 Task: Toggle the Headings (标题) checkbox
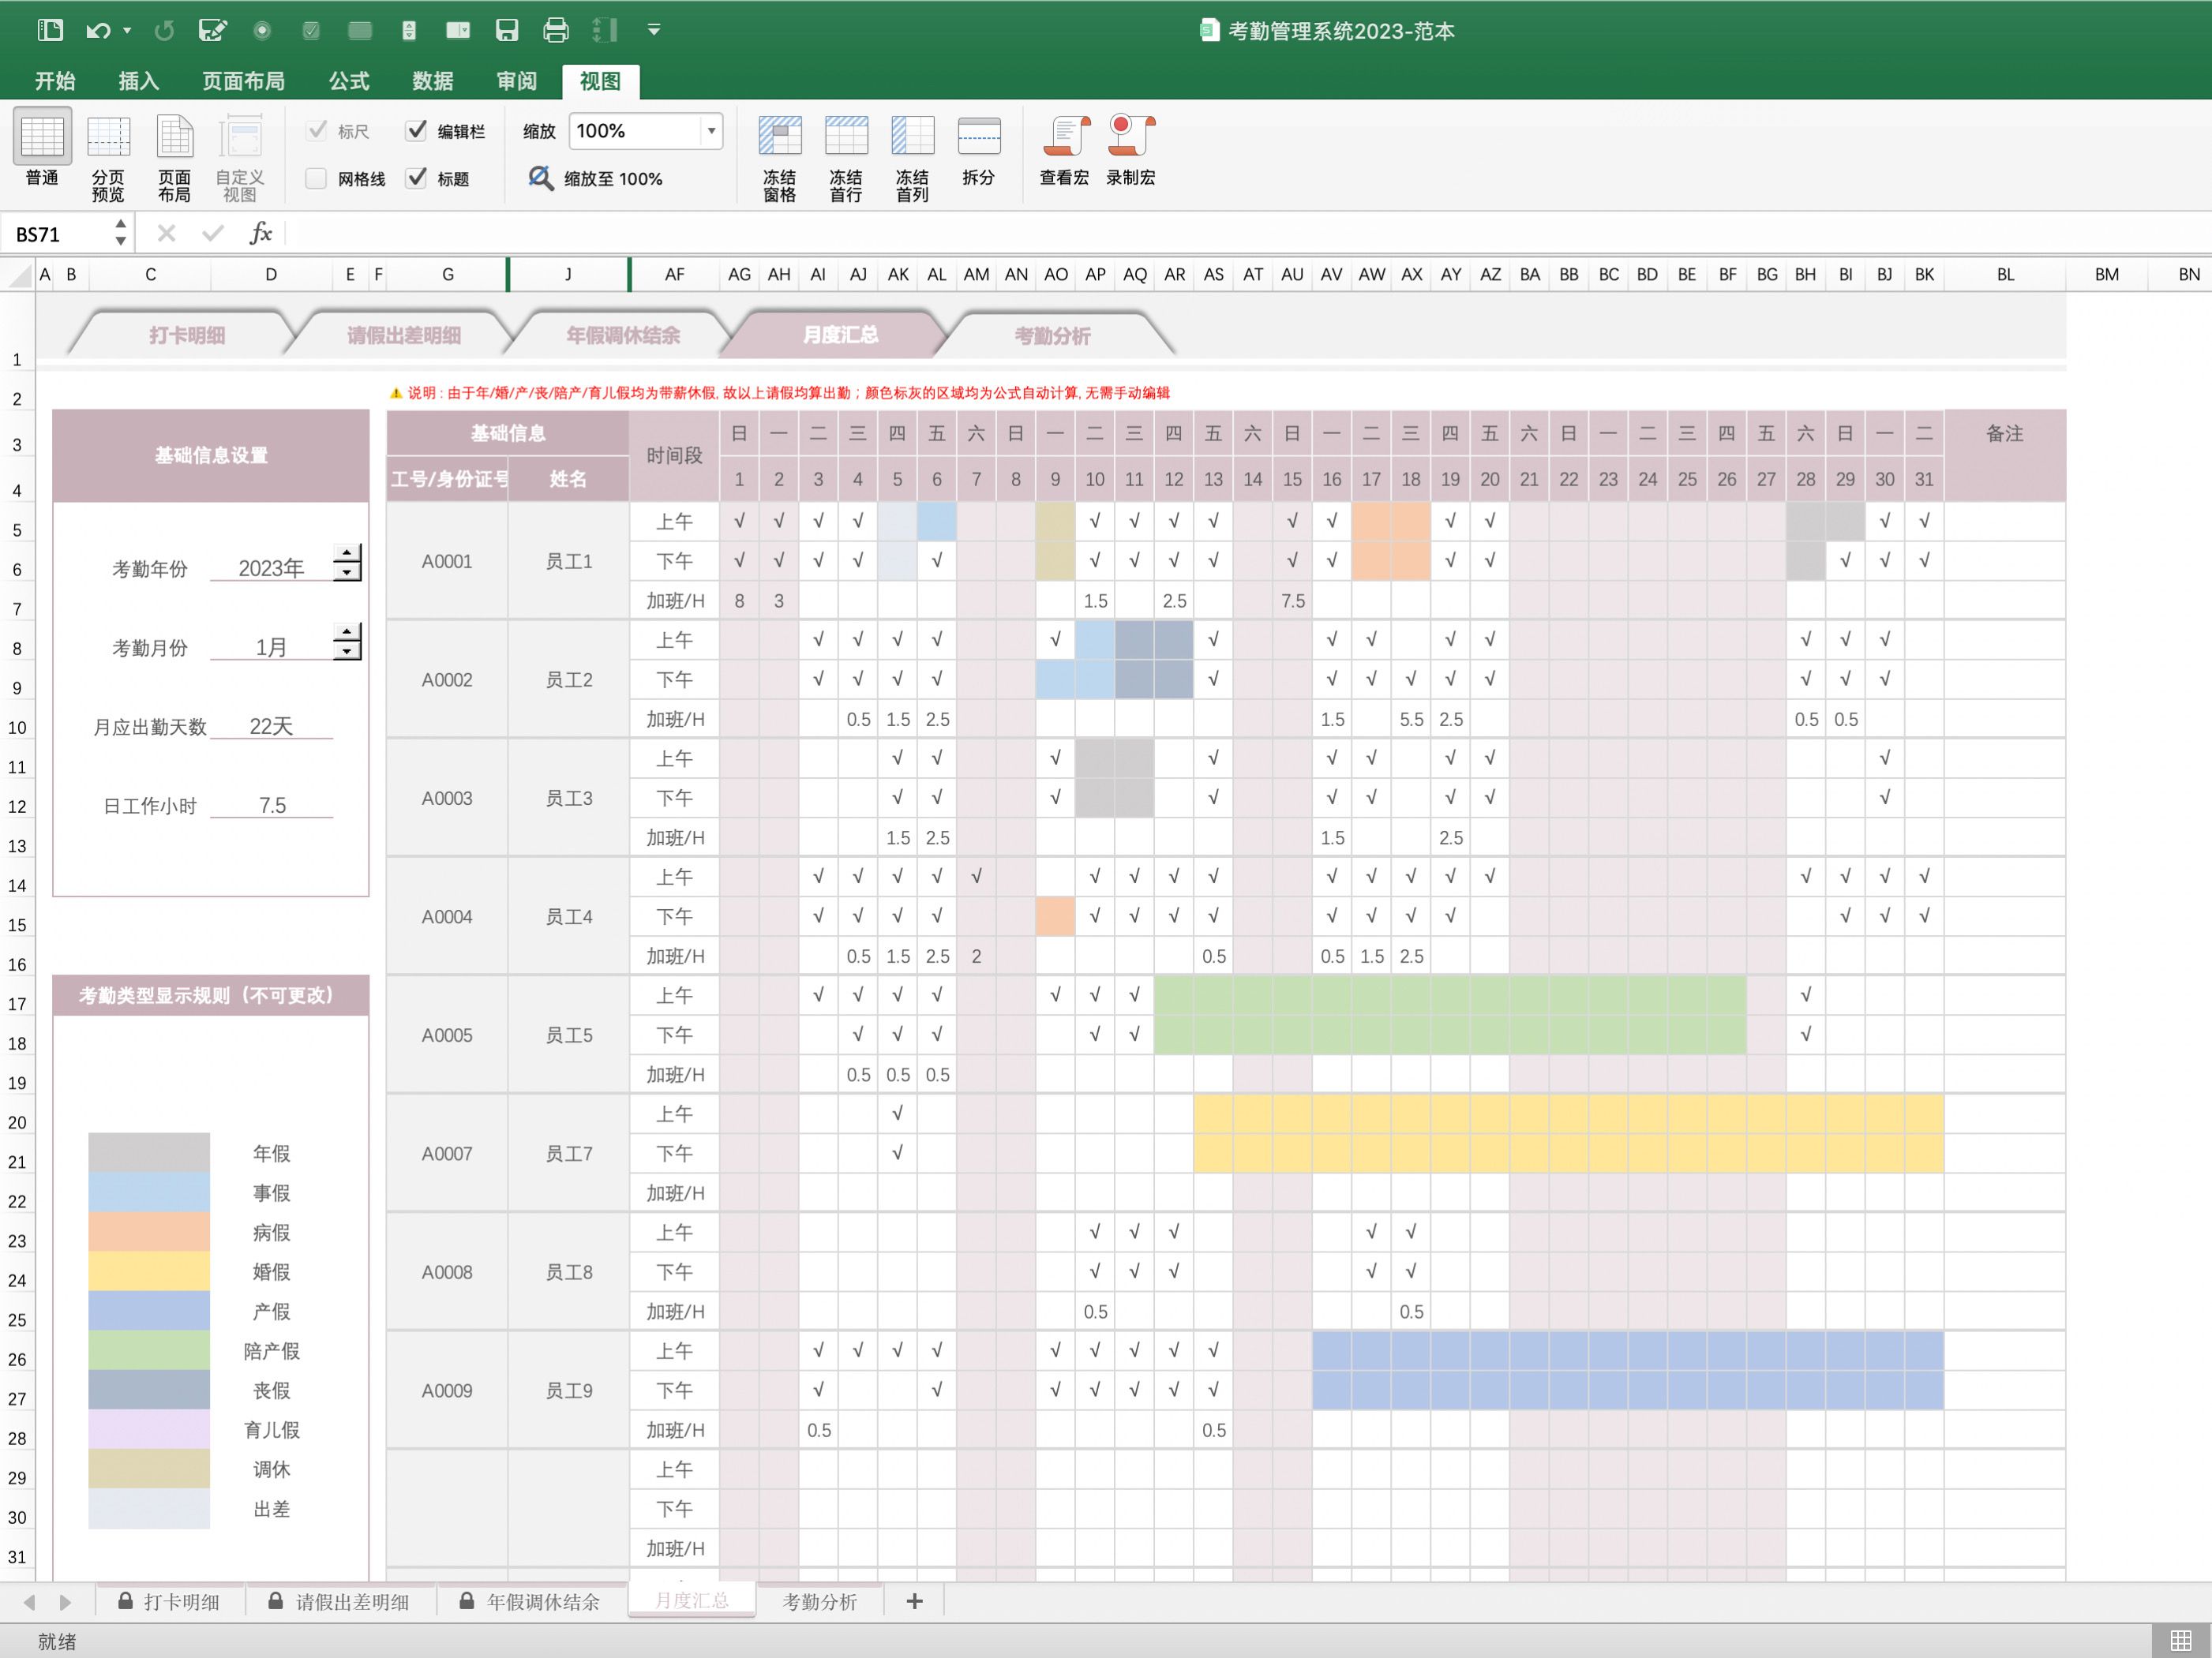[416, 178]
